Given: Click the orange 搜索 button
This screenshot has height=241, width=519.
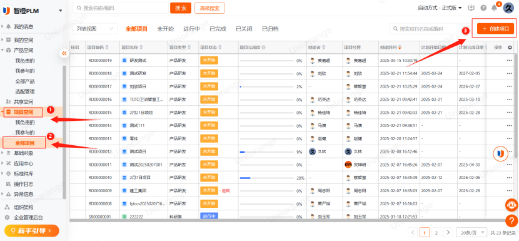Looking at the screenshot, I should coord(181,8).
